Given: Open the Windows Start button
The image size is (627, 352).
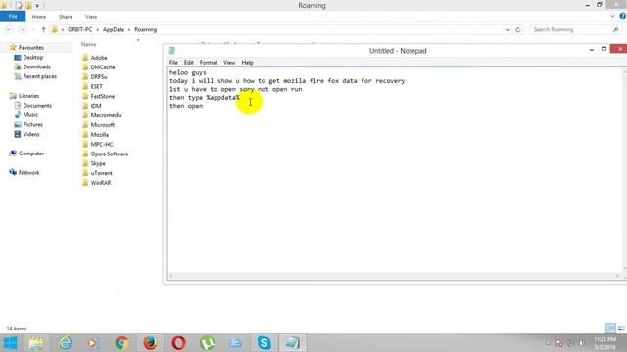Looking at the screenshot, I should point(10,343).
